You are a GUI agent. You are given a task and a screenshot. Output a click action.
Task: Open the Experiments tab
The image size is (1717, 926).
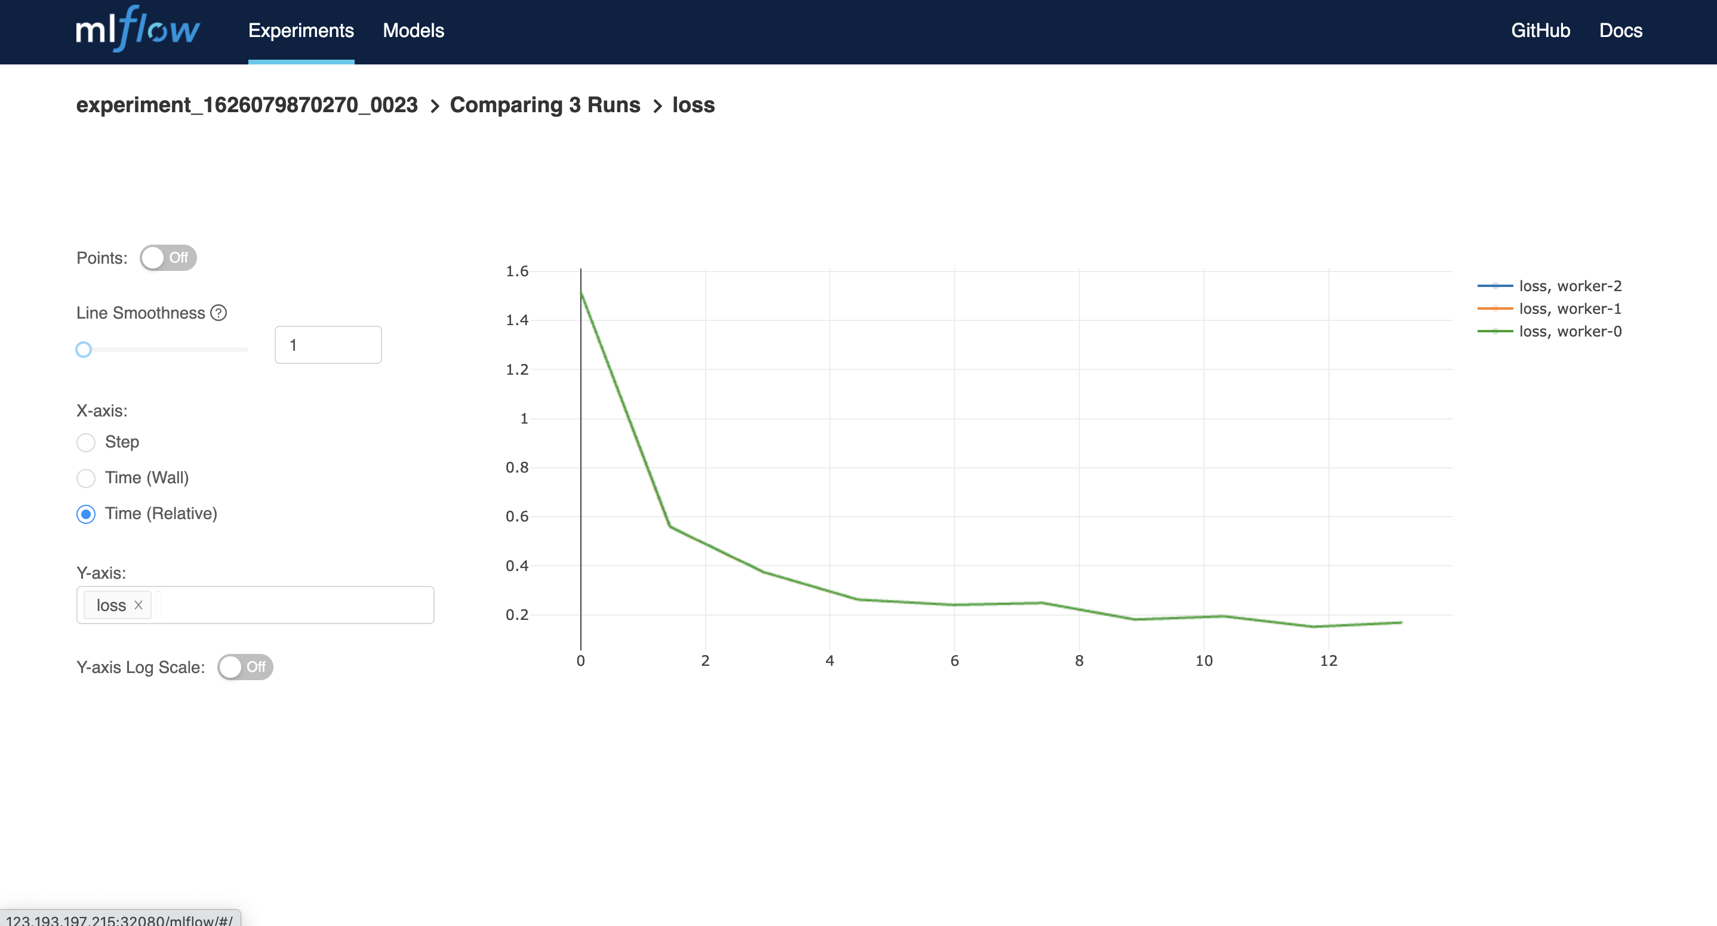pos(301,30)
